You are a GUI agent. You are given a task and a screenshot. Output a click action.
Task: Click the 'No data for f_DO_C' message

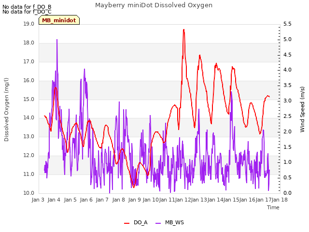(x=27, y=12)
